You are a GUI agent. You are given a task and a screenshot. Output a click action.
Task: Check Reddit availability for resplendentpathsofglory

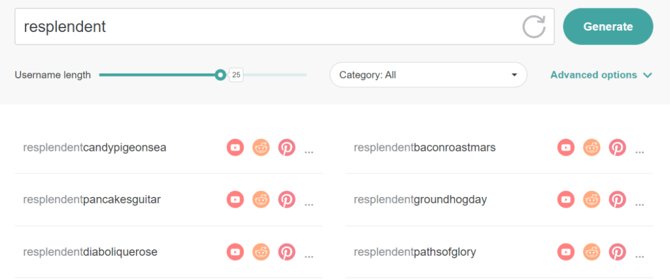[591, 253]
